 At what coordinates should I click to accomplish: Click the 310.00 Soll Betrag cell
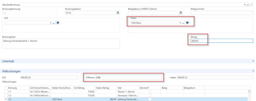[x=84, y=95]
